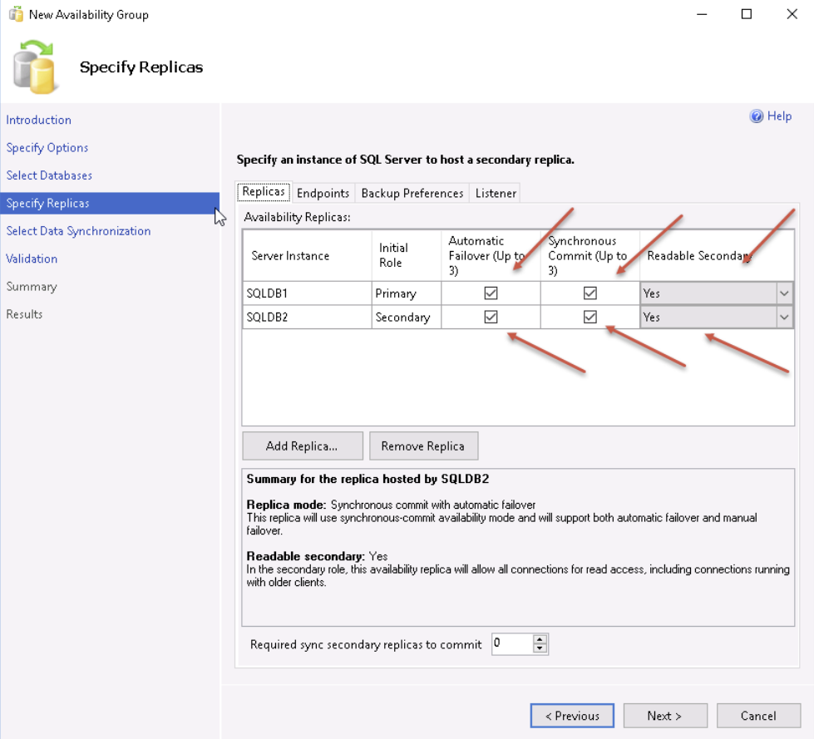
Task: Toggle Automatic Failover checkbox for SQLDB2
Action: pyautogui.click(x=491, y=317)
